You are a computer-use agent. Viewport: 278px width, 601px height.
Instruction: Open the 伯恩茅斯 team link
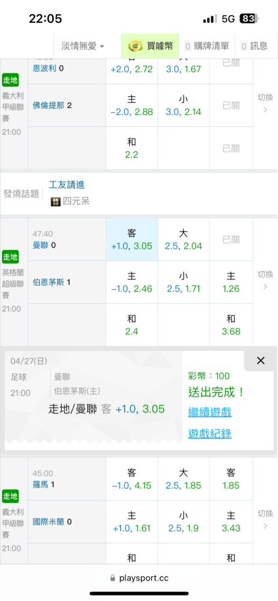tap(49, 282)
